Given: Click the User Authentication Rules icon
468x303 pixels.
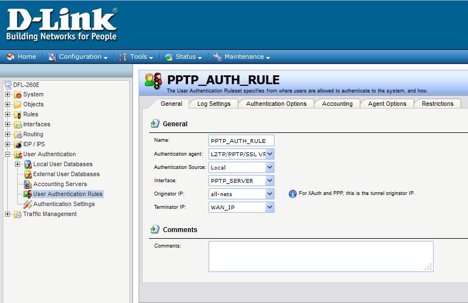Looking at the screenshot, I should pyautogui.click(x=28, y=194).
